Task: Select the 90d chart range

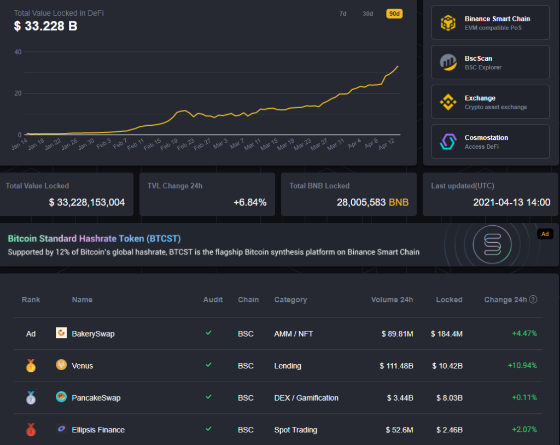Action: 394,14
